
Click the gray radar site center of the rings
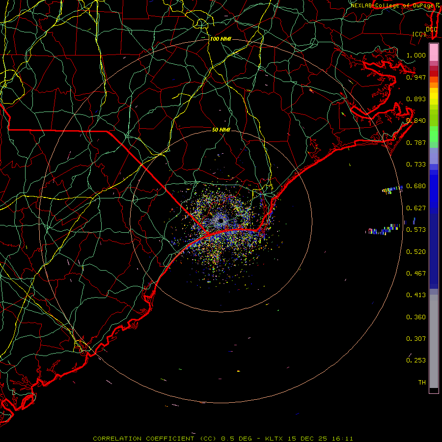pos(221,221)
